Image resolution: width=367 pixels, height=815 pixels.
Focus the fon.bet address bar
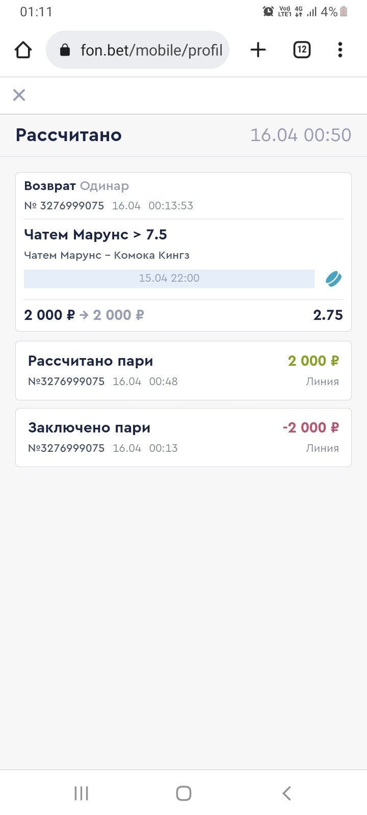[x=151, y=50]
